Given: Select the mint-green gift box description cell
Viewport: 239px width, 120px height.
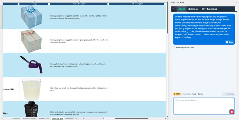Looking at the screenshot, I should tap(80, 41).
